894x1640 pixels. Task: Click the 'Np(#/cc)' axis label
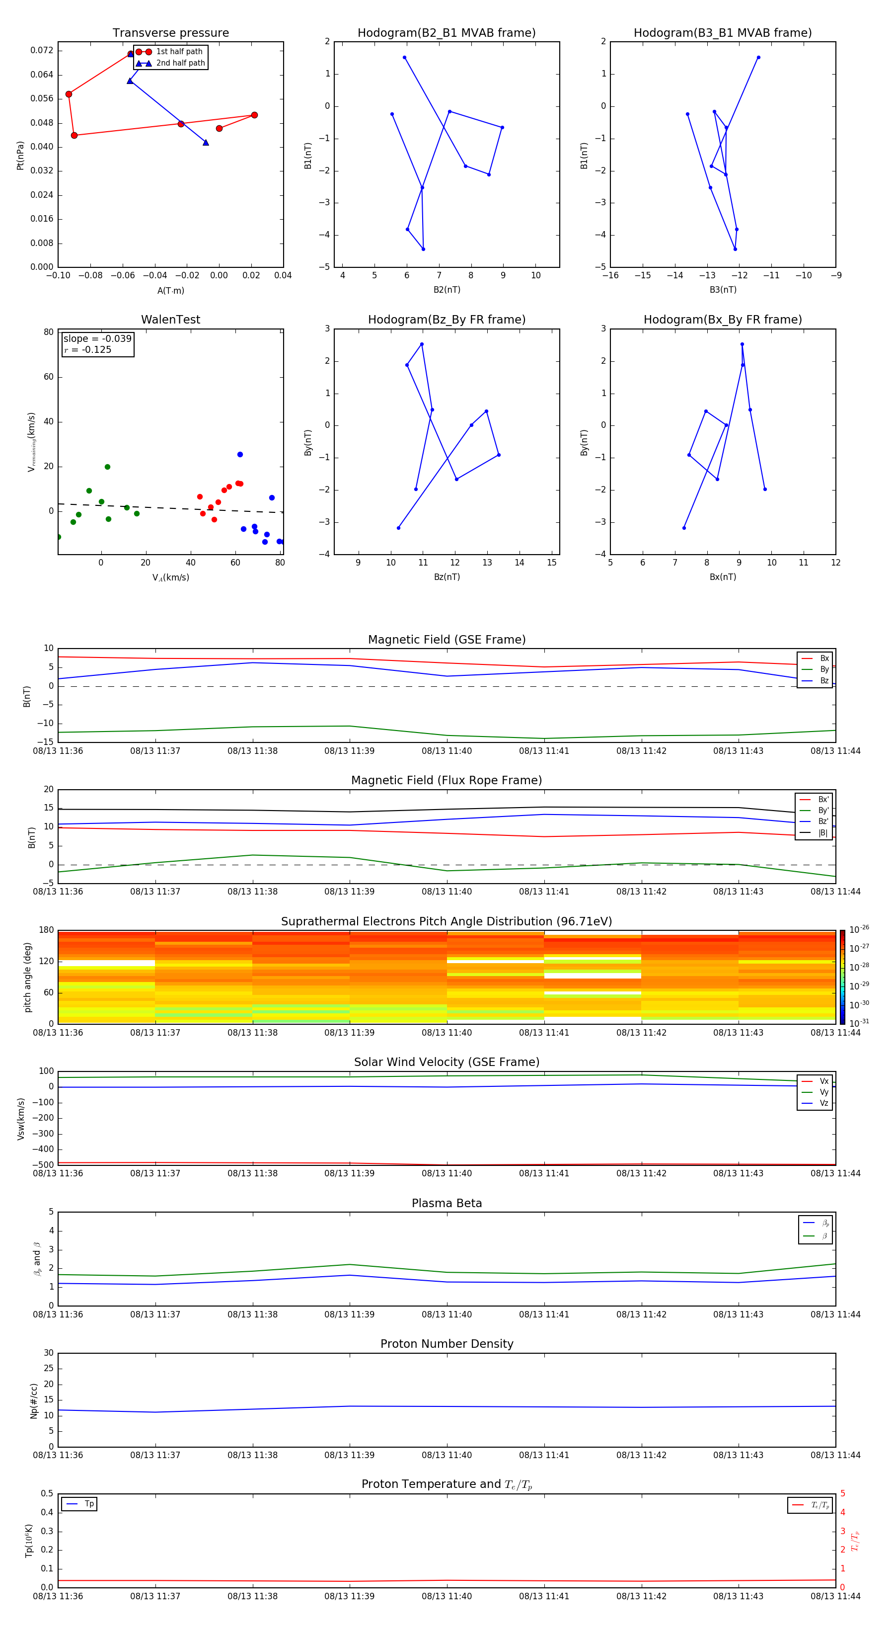pyautogui.click(x=34, y=1400)
